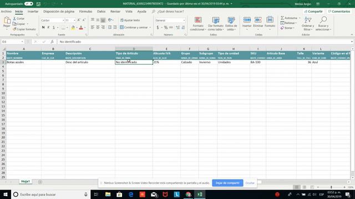
Task: Add a new sheet with plus icon
Action: [40, 182]
